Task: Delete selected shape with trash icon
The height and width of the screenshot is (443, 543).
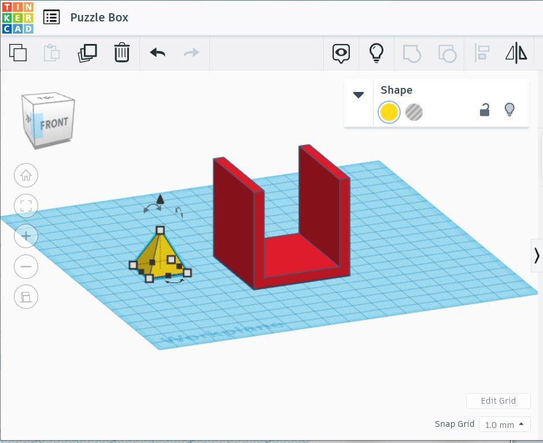Action: tap(122, 53)
